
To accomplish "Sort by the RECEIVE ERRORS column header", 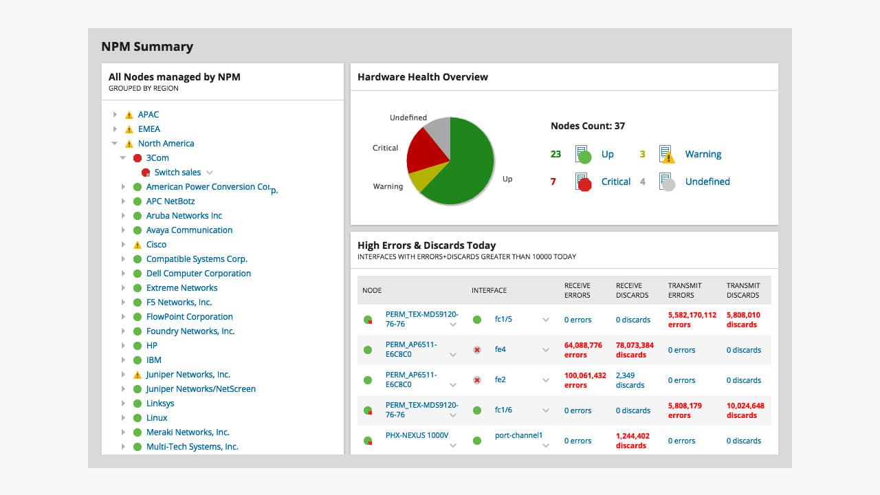I will (x=577, y=290).
